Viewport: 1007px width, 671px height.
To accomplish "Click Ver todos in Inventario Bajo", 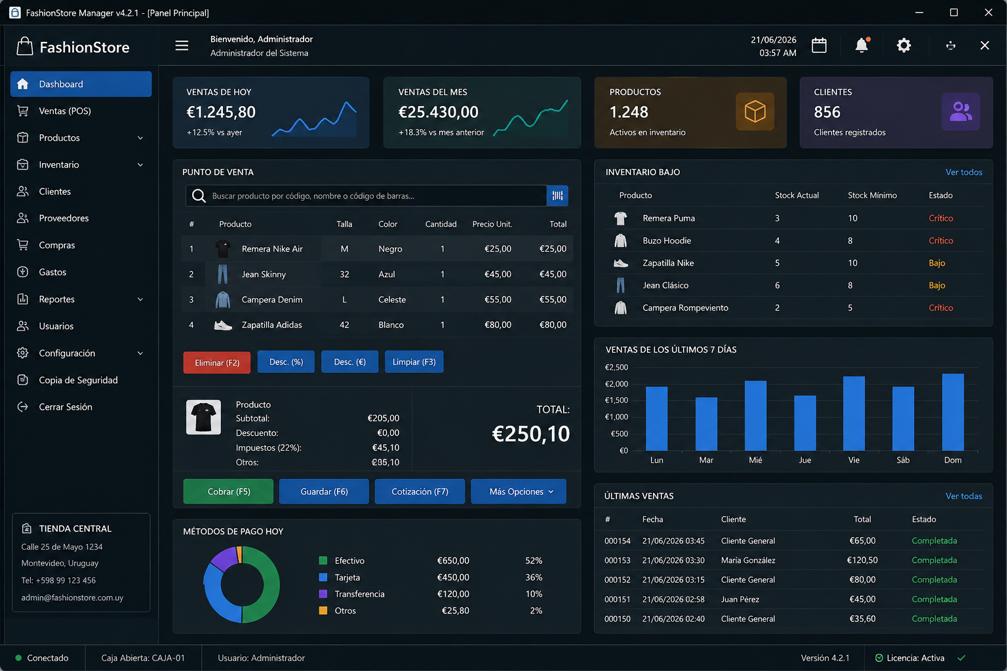I will (x=964, y=172).
